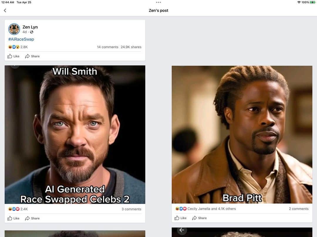Tap the three-dot multitasking indicator at top
Viewport: 317px width, 237px height.
tap(158, 2)
